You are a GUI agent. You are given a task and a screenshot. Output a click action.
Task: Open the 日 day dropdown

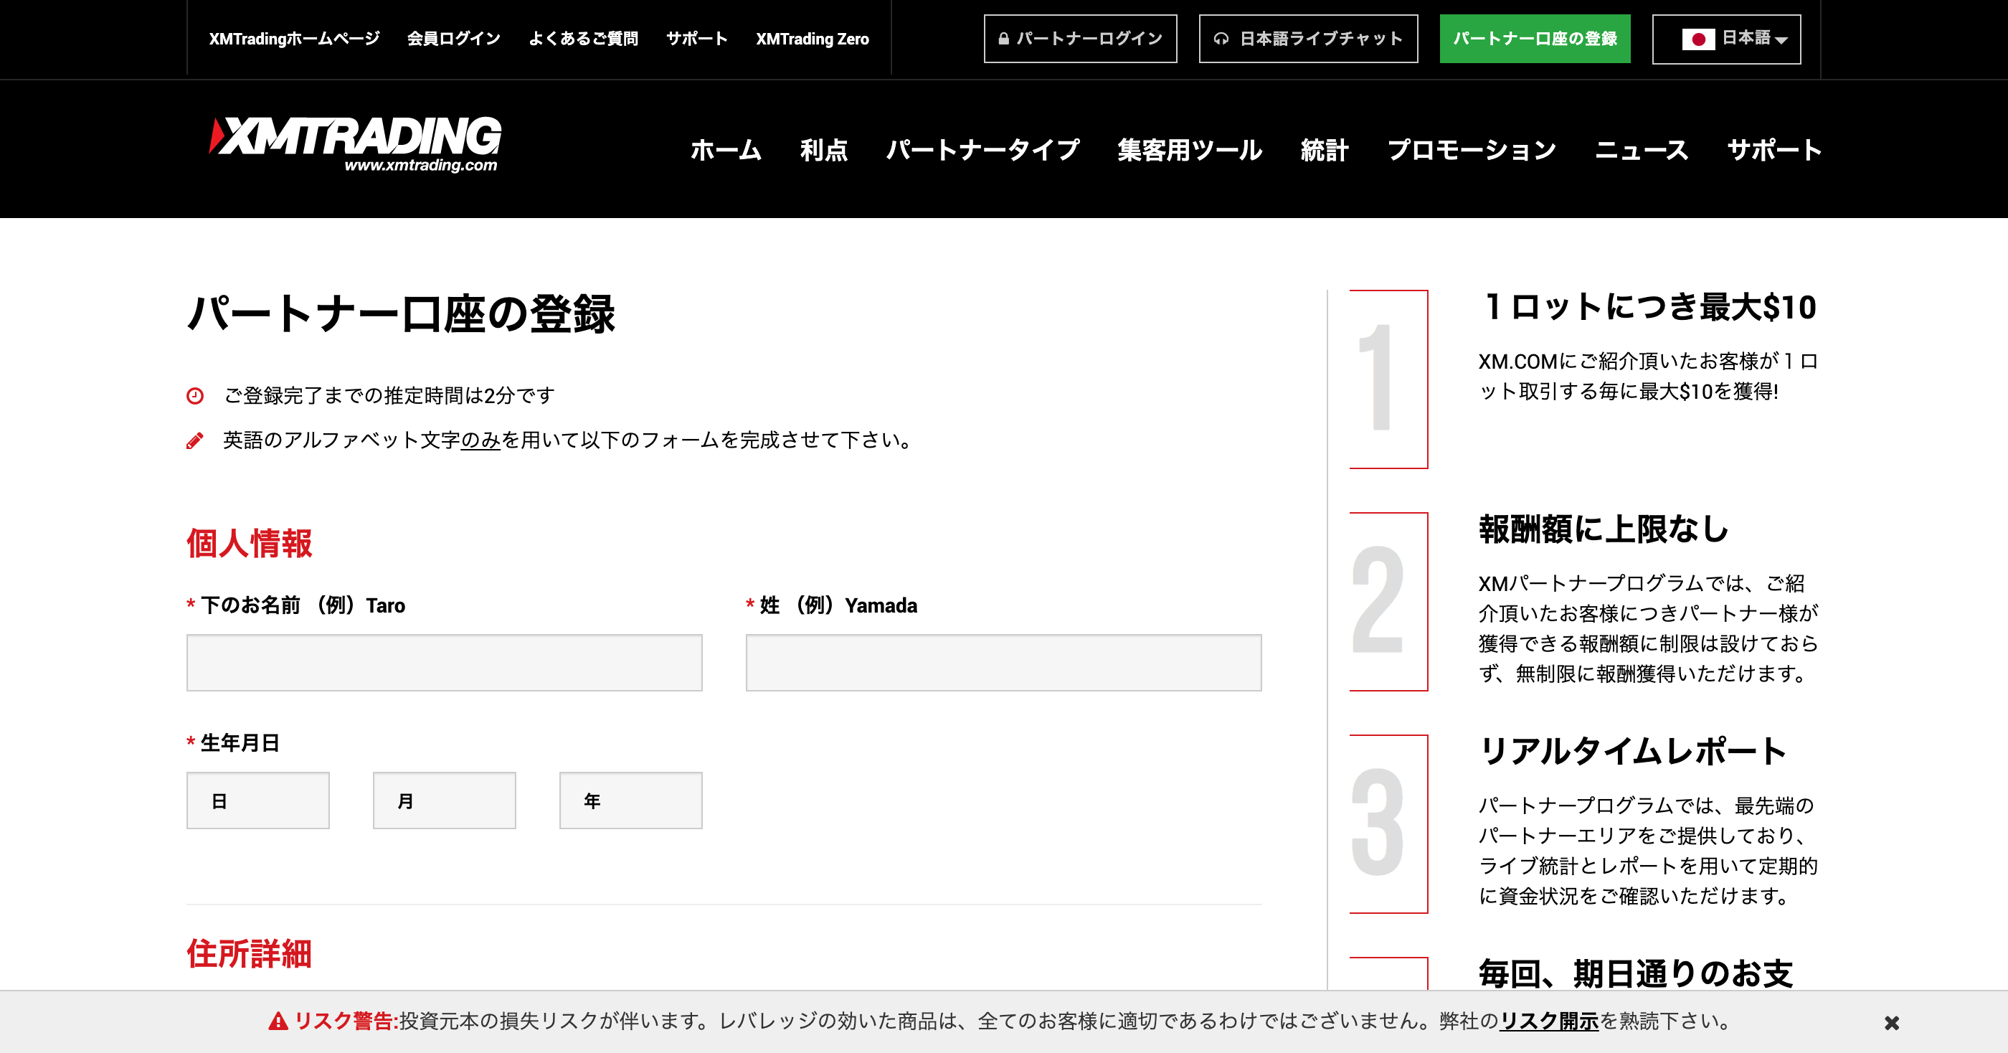click(x=258, y=801)
